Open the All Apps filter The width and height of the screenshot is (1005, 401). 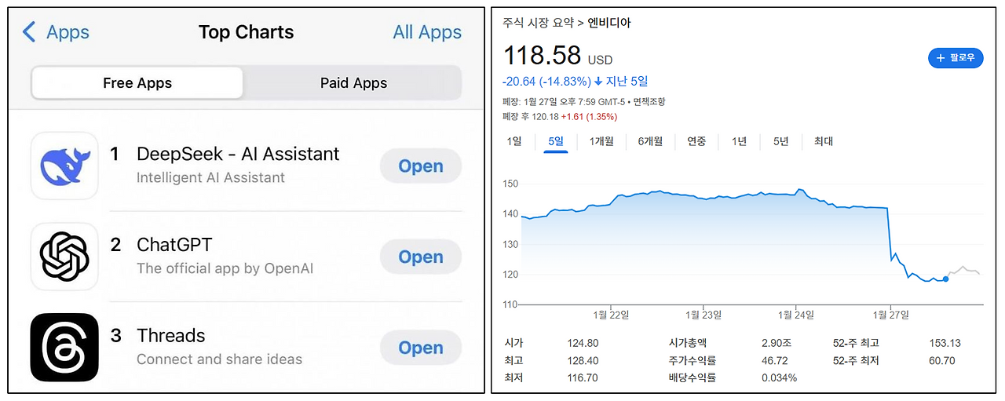[x=427, y=32]
